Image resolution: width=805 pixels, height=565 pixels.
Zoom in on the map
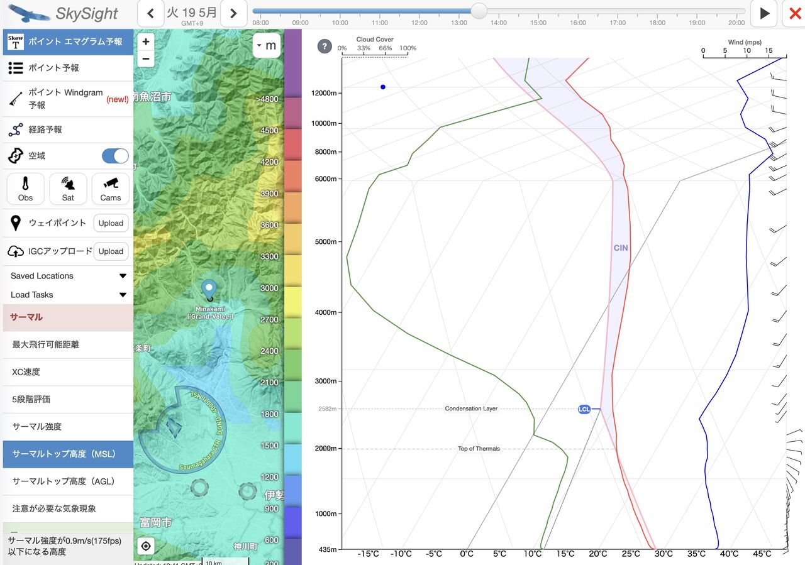click(x=146, y=41)
